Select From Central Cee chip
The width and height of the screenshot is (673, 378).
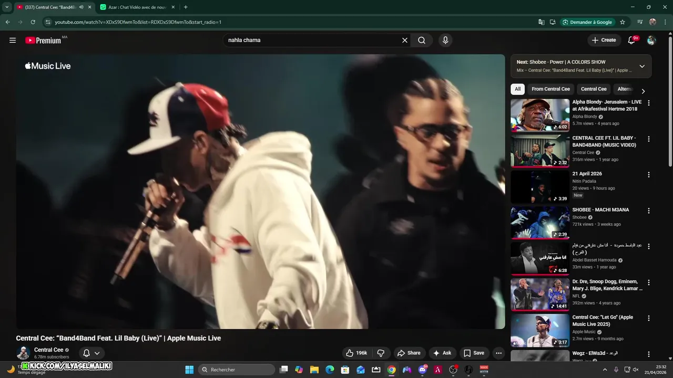(550, 89)
